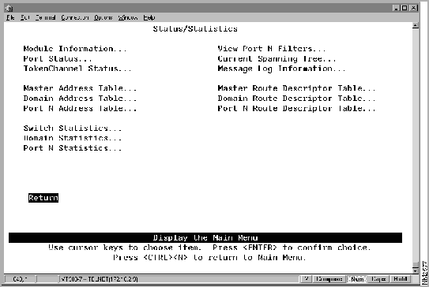Select Master Route Descriptor Table...

pos(296,88)
